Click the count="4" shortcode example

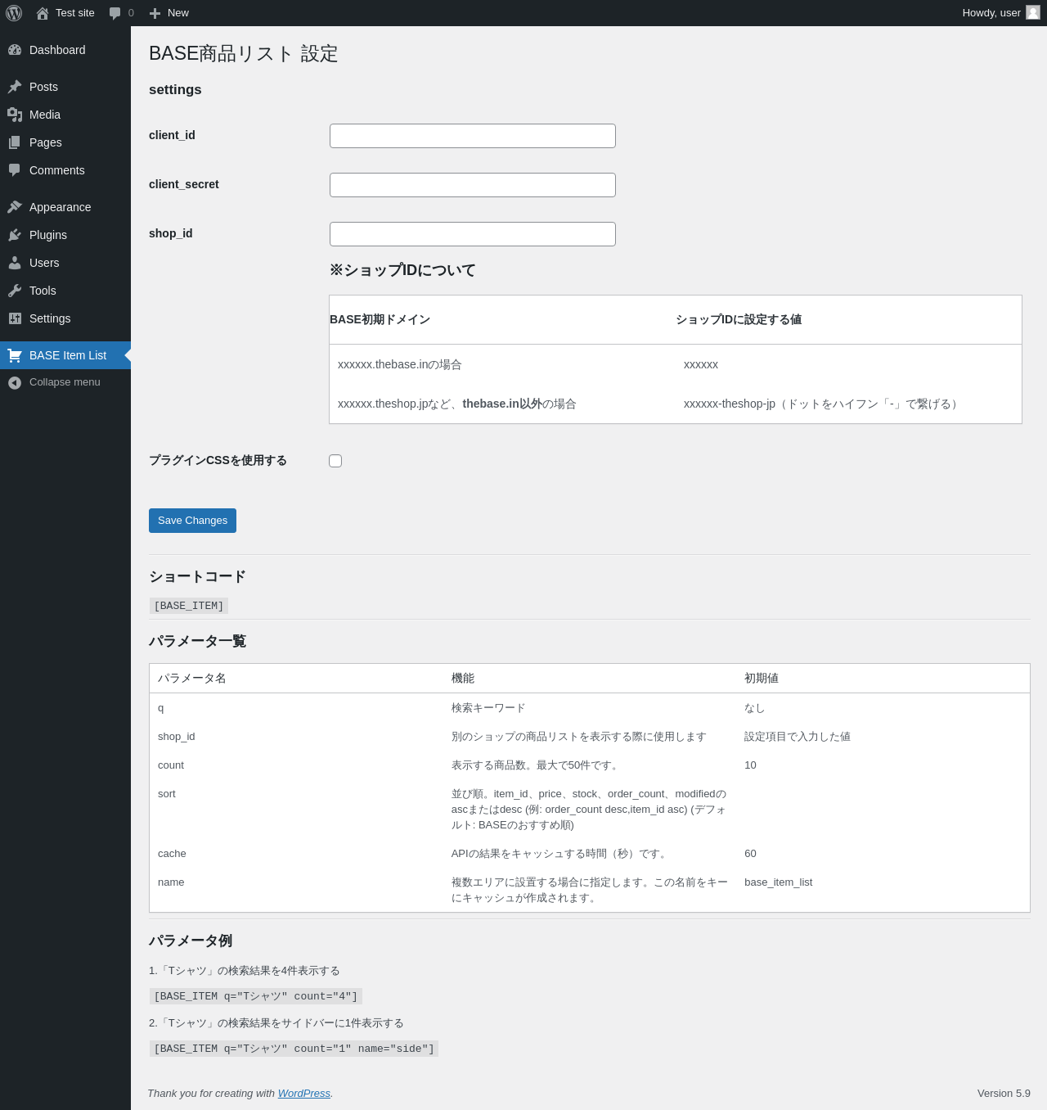click(x=256, y=996)
